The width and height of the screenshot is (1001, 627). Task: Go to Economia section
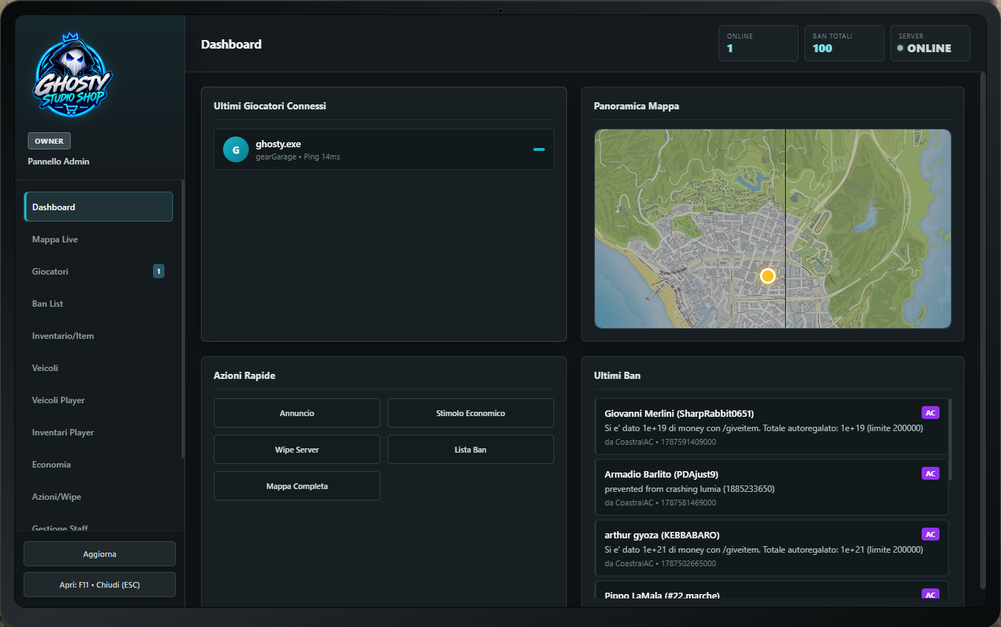coord(99,464)
